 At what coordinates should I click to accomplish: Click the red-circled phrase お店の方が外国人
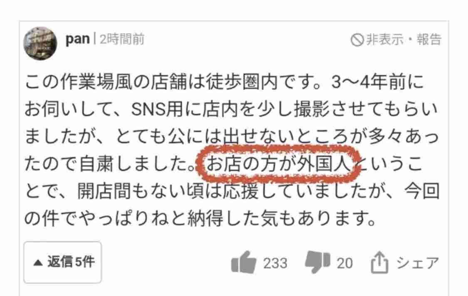click(278, 164)
